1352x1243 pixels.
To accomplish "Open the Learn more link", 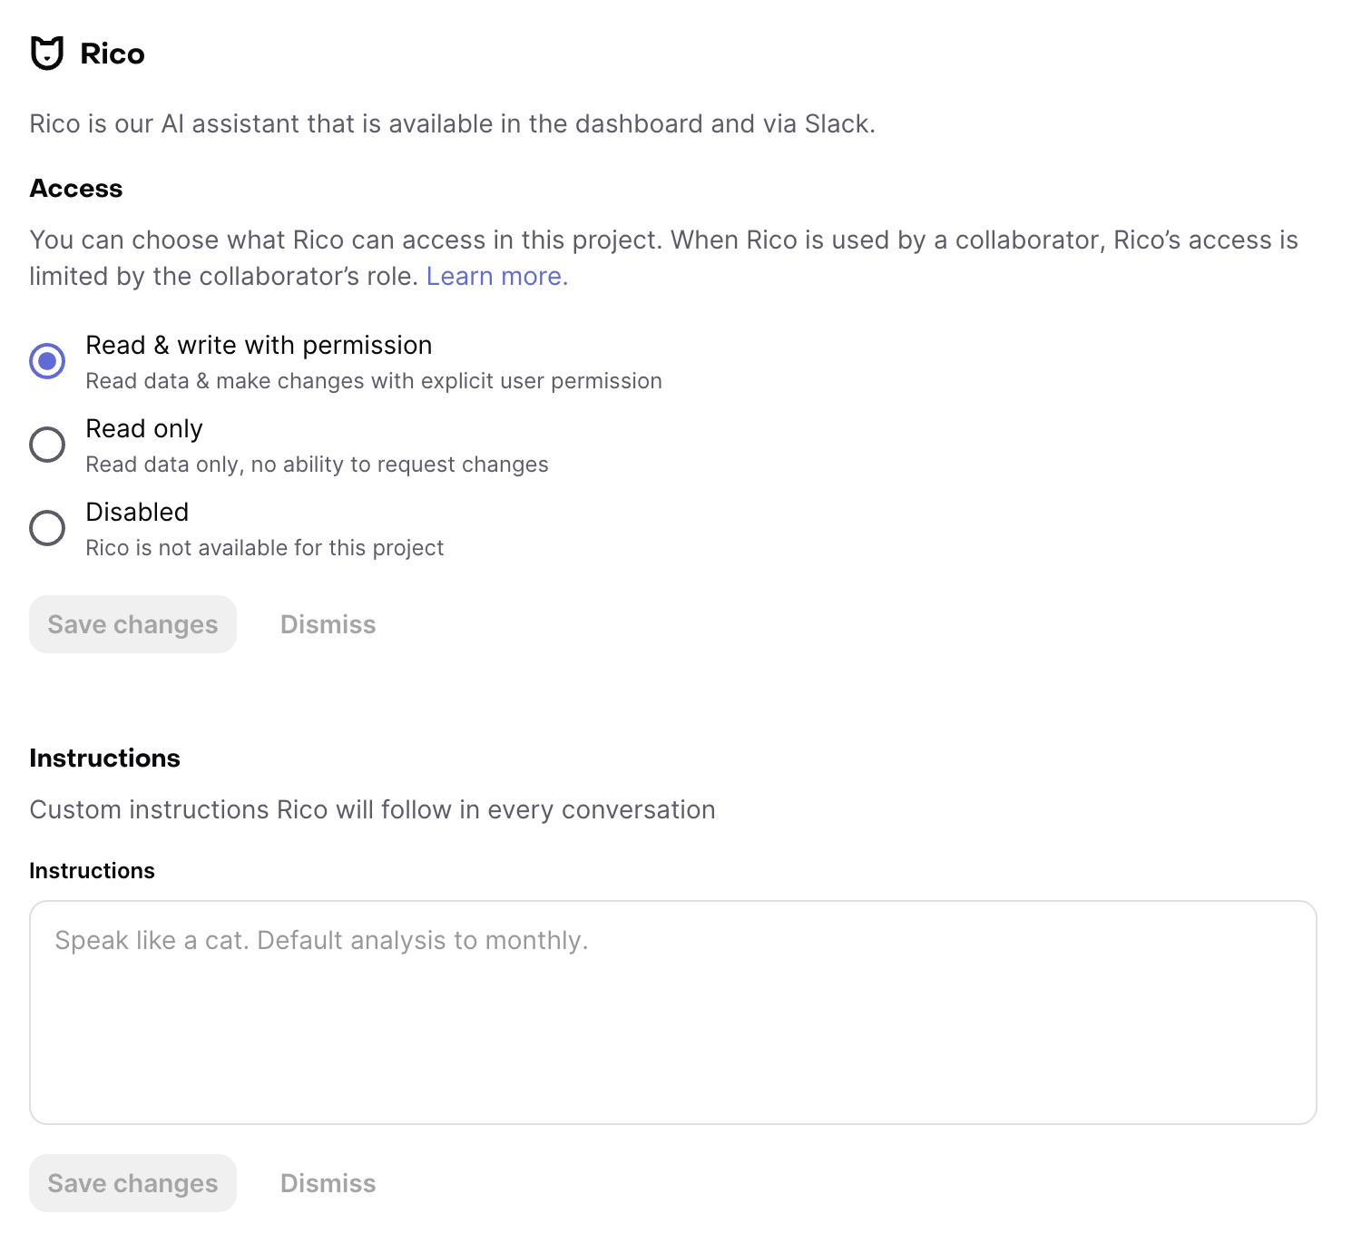I will pyautogui.click(x=497, y=276).
